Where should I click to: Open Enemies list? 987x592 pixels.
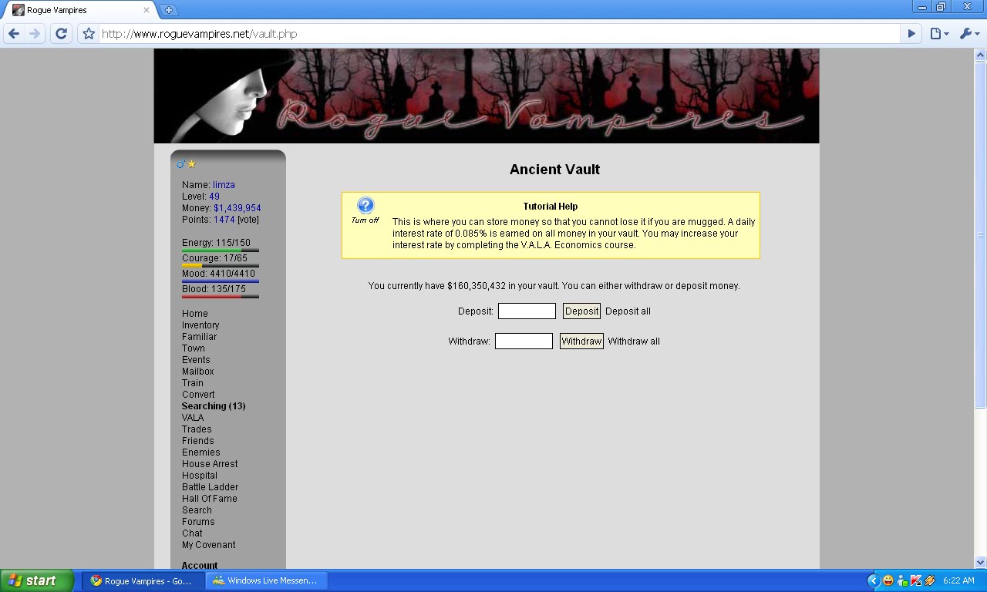coord(201,452)
